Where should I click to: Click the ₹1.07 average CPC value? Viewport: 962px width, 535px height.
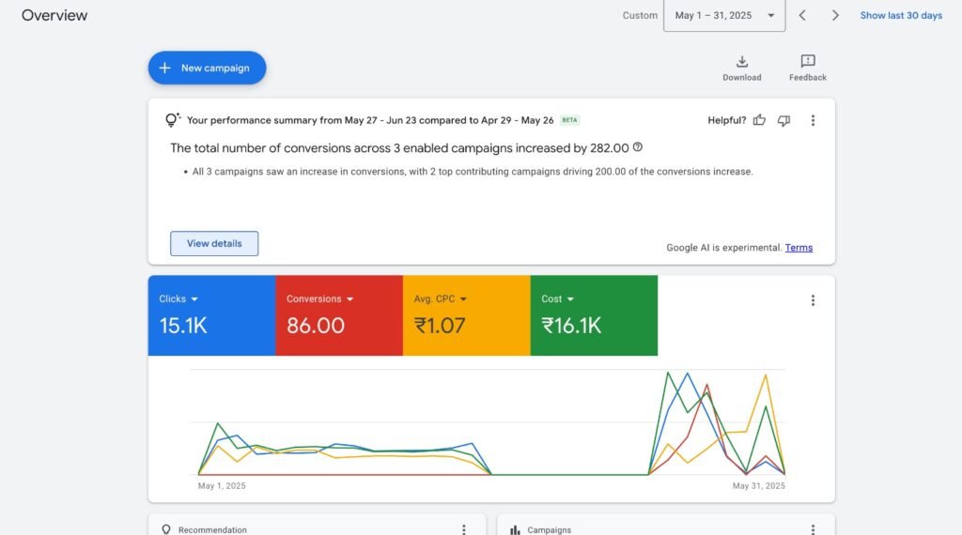click(x=440, y=326)
